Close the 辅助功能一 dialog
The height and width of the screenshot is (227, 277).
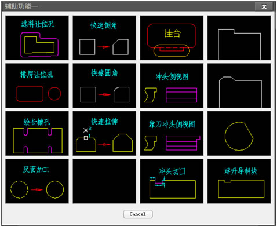click(264, 6)
